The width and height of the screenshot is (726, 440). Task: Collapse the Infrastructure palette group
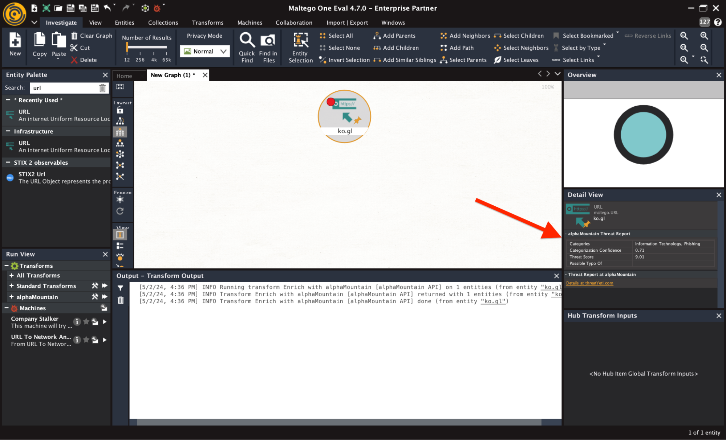click(x=8, y=131)
